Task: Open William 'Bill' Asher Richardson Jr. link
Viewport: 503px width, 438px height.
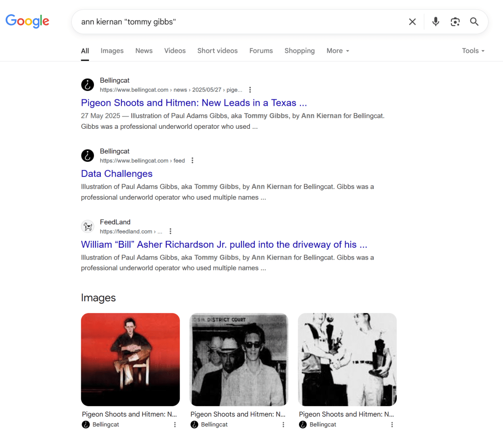Action: pyautogui.click(x=224, y=244)
